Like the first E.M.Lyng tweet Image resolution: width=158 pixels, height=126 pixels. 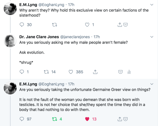point(88,25)
